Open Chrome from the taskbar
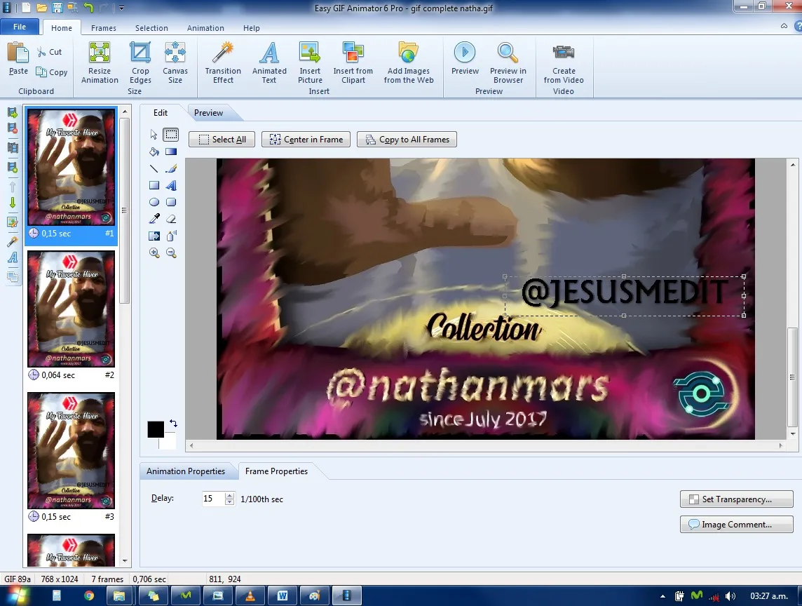Screen dimensions: 802x606 click(89, 595)
